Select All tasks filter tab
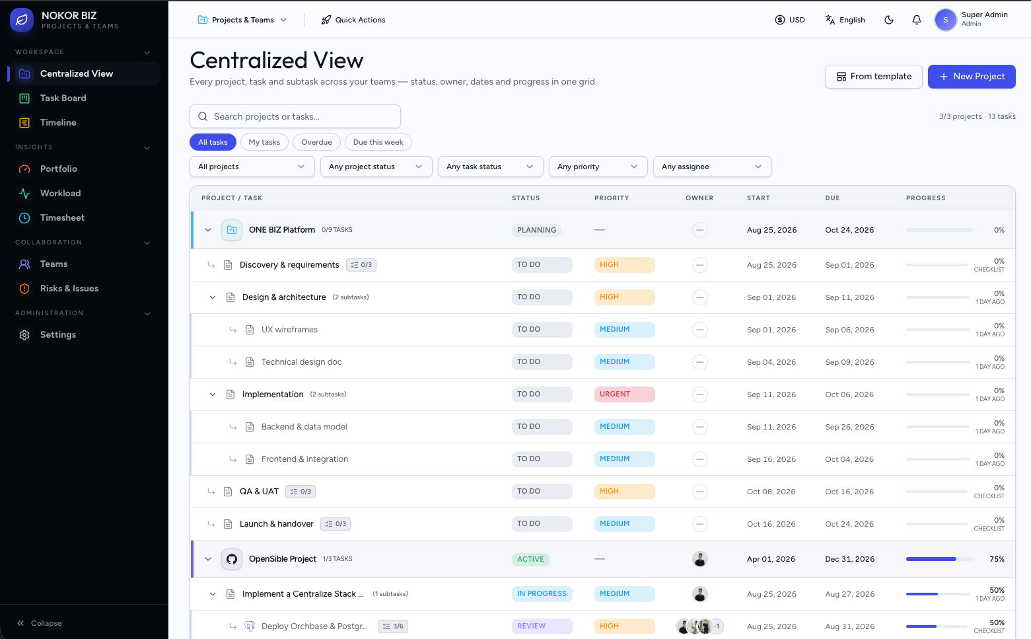 (x=213, y=142)
